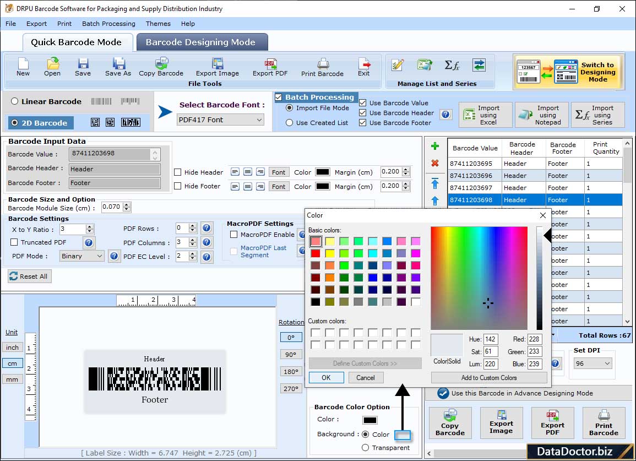Adjust PDF EC Level stepper

point(193,256)
